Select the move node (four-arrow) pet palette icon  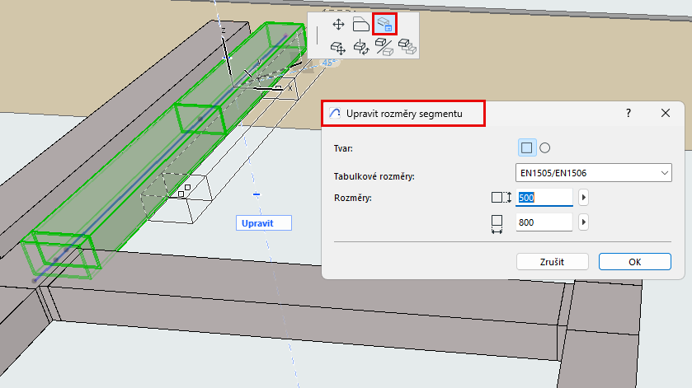point(338,24)
